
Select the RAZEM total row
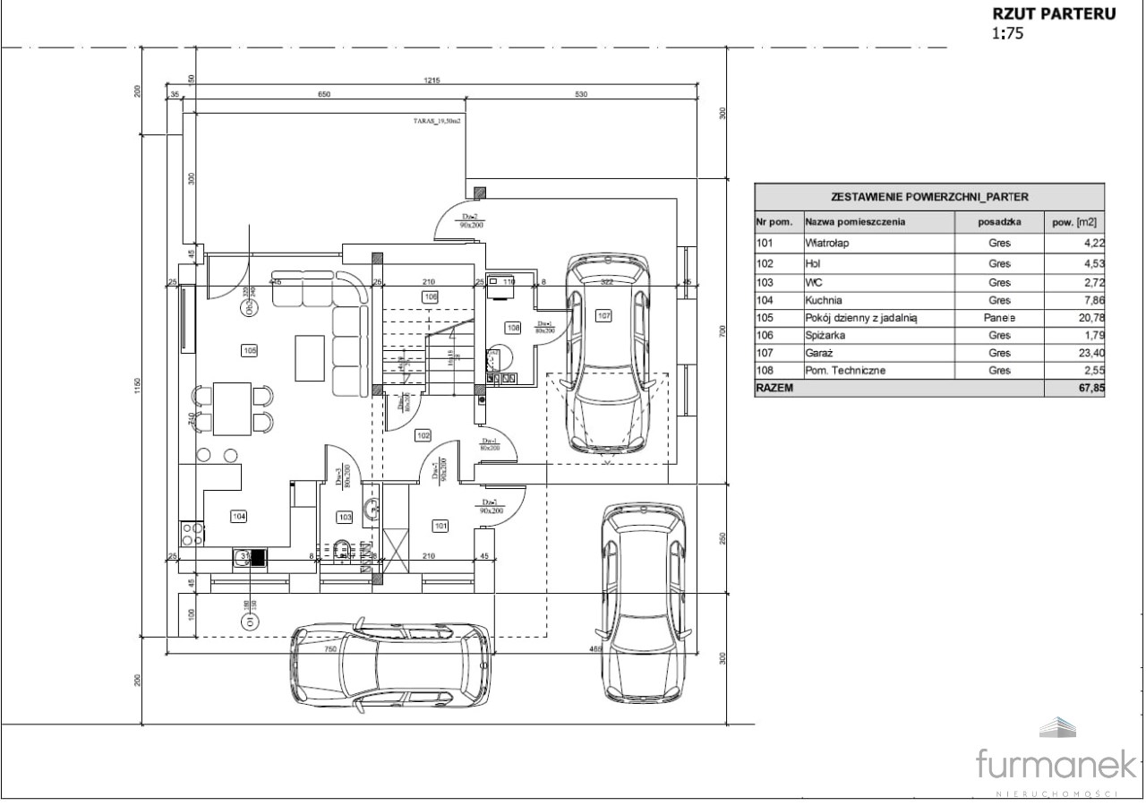pyautogui.click(x=929, y=389)
